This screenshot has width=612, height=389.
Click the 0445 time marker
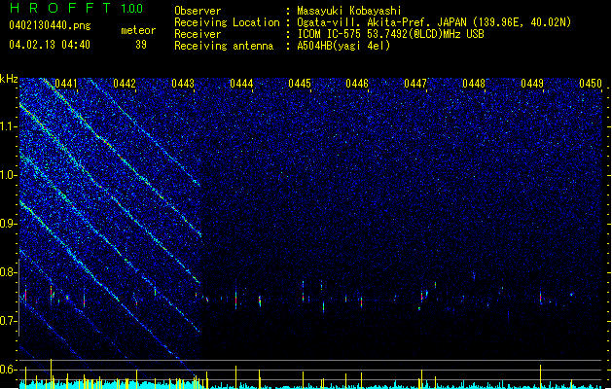coord(300,84)
